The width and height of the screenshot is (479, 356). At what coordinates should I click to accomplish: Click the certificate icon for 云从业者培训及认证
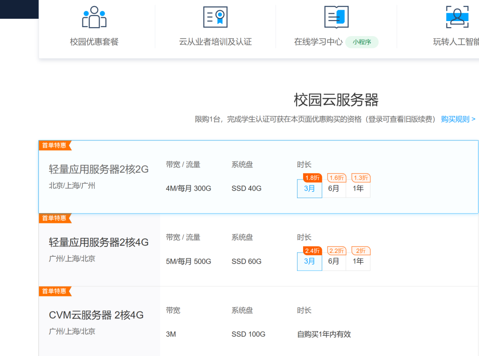[215, 17]
